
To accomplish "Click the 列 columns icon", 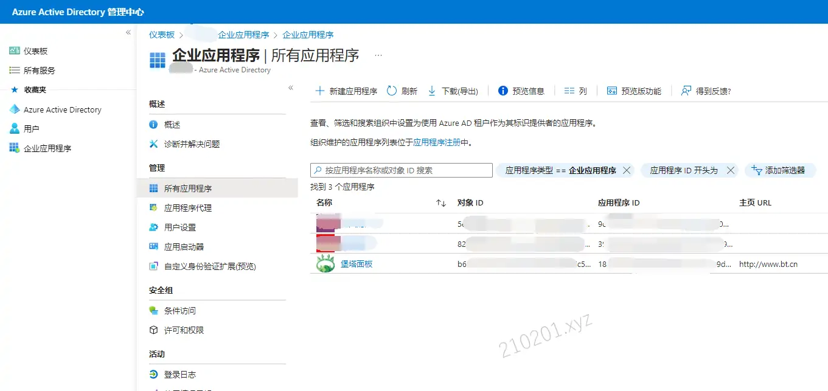I will tap(569, 91).
